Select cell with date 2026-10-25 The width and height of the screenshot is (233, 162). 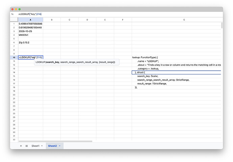pyautogui.click(x=30, y=31)
